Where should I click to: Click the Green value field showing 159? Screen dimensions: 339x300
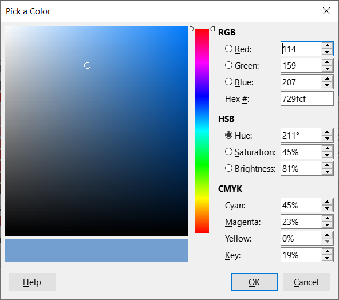click(301, 65)
